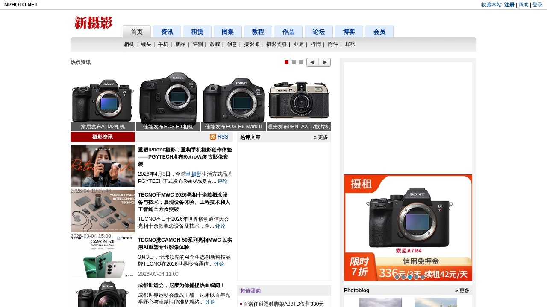Open the 租赁 tab
Image resolution: width=547 pixels, height=307 pixels.
pos(197,32)
